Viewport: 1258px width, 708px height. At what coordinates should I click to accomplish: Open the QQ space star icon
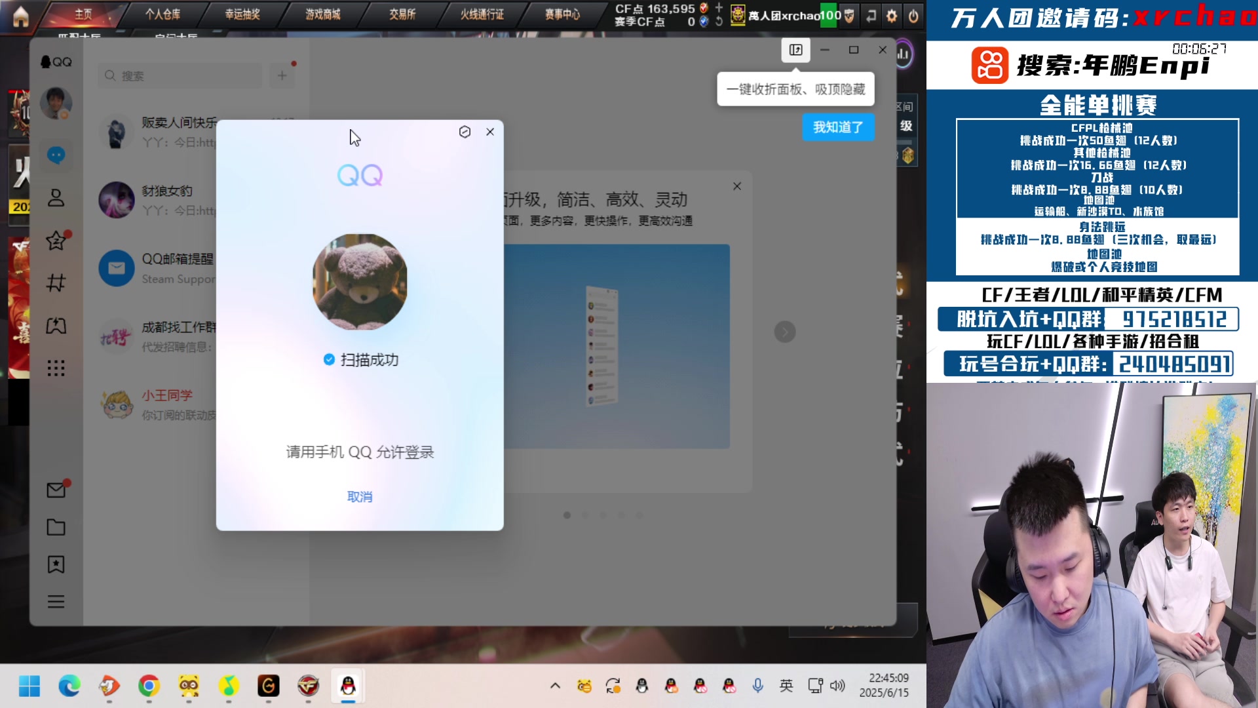56,241
